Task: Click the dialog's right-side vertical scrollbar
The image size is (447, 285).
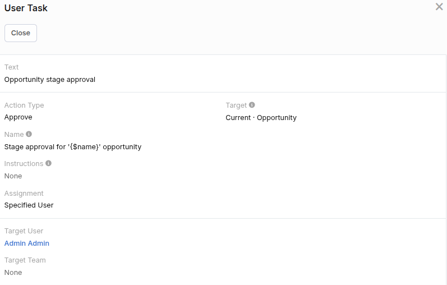Action: pos(446,168)
